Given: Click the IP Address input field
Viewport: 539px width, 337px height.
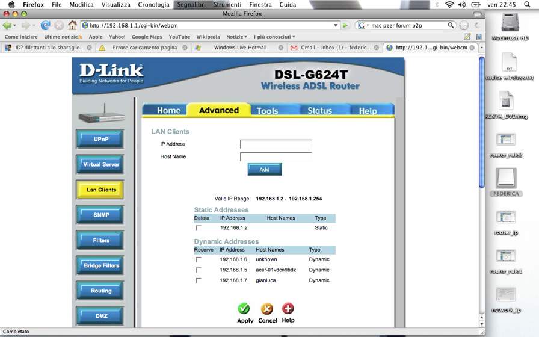Looking at the screenshot, I should tap(276, 144).
